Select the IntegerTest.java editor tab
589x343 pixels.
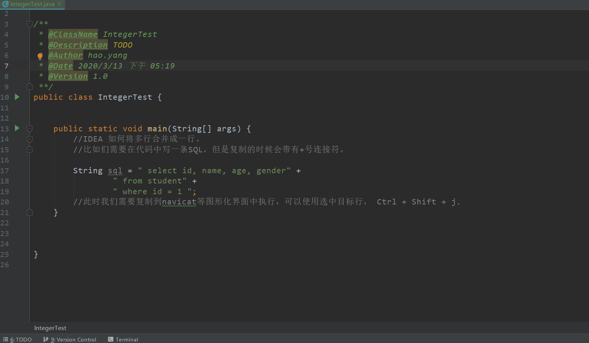[x=32, y=4]
